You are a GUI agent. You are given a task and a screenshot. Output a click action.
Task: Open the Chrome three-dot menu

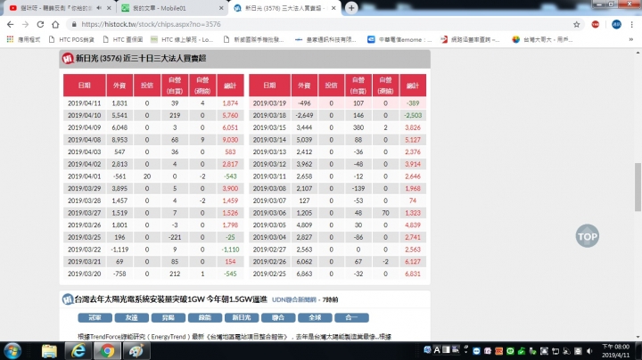[632, 25]
